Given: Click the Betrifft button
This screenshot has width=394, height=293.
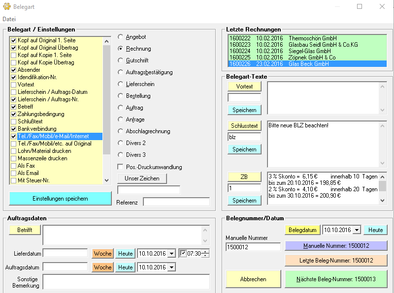Looking at the screenshot, I should tap(25, 230).
